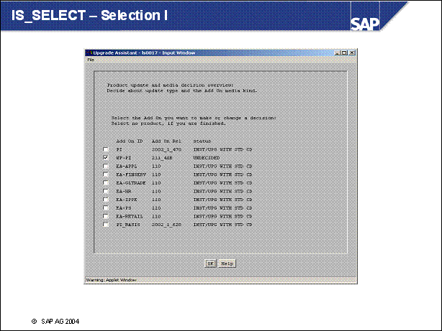Click the Upgrade Assistant title bar

point(216,52)
